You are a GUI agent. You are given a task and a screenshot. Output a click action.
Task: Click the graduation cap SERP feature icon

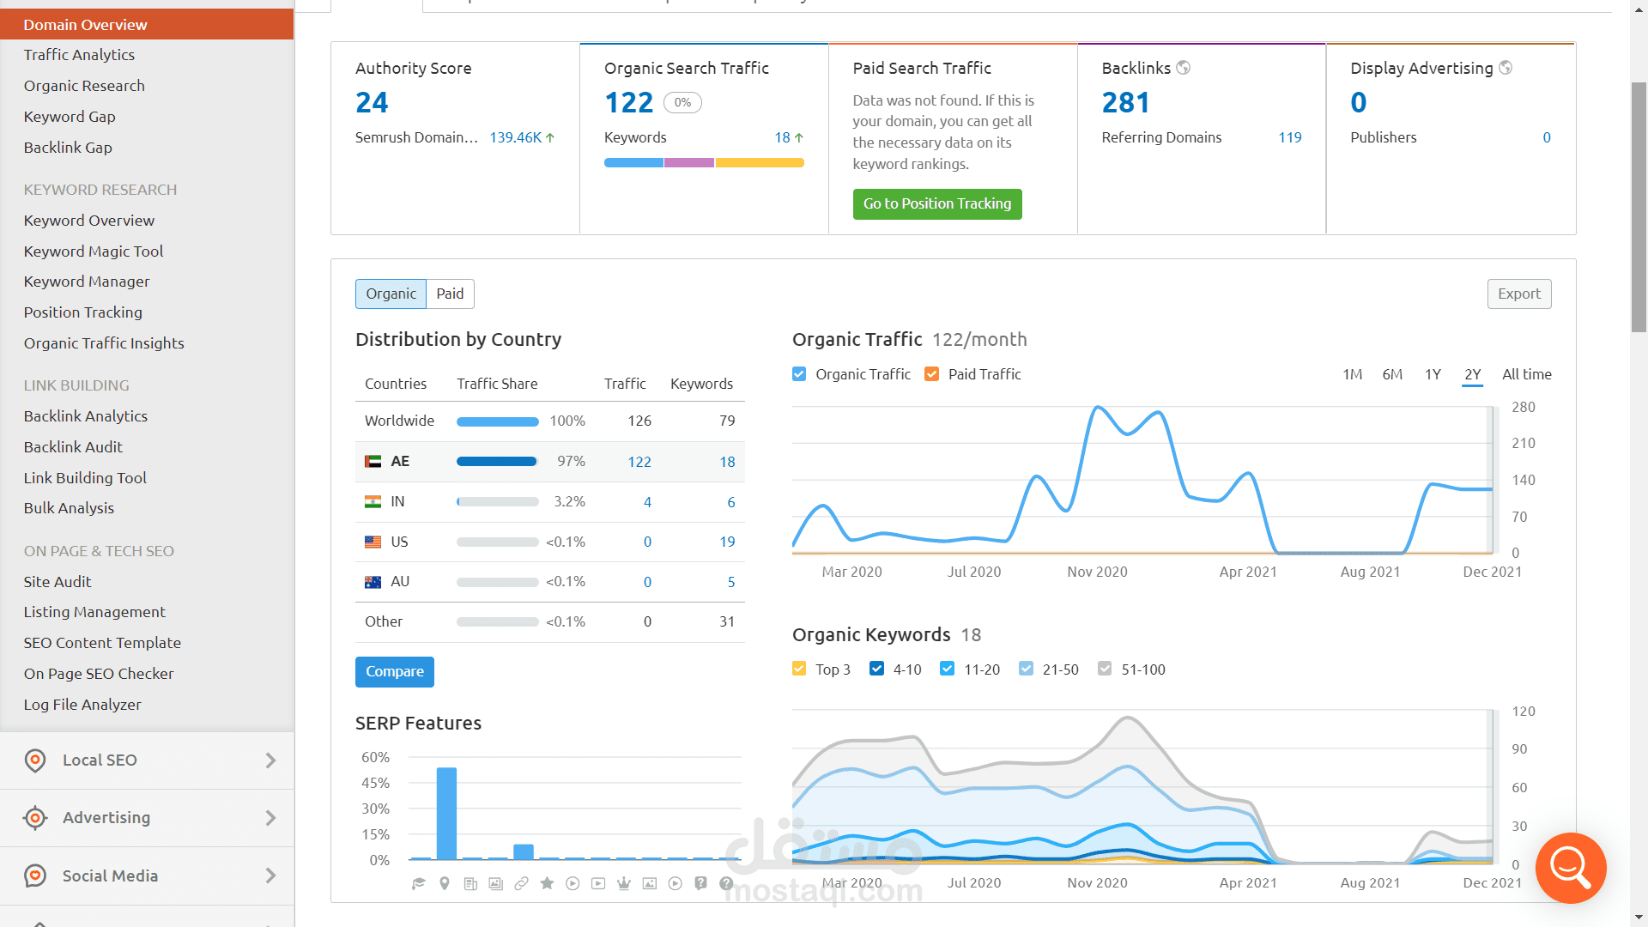click(419, 883)
